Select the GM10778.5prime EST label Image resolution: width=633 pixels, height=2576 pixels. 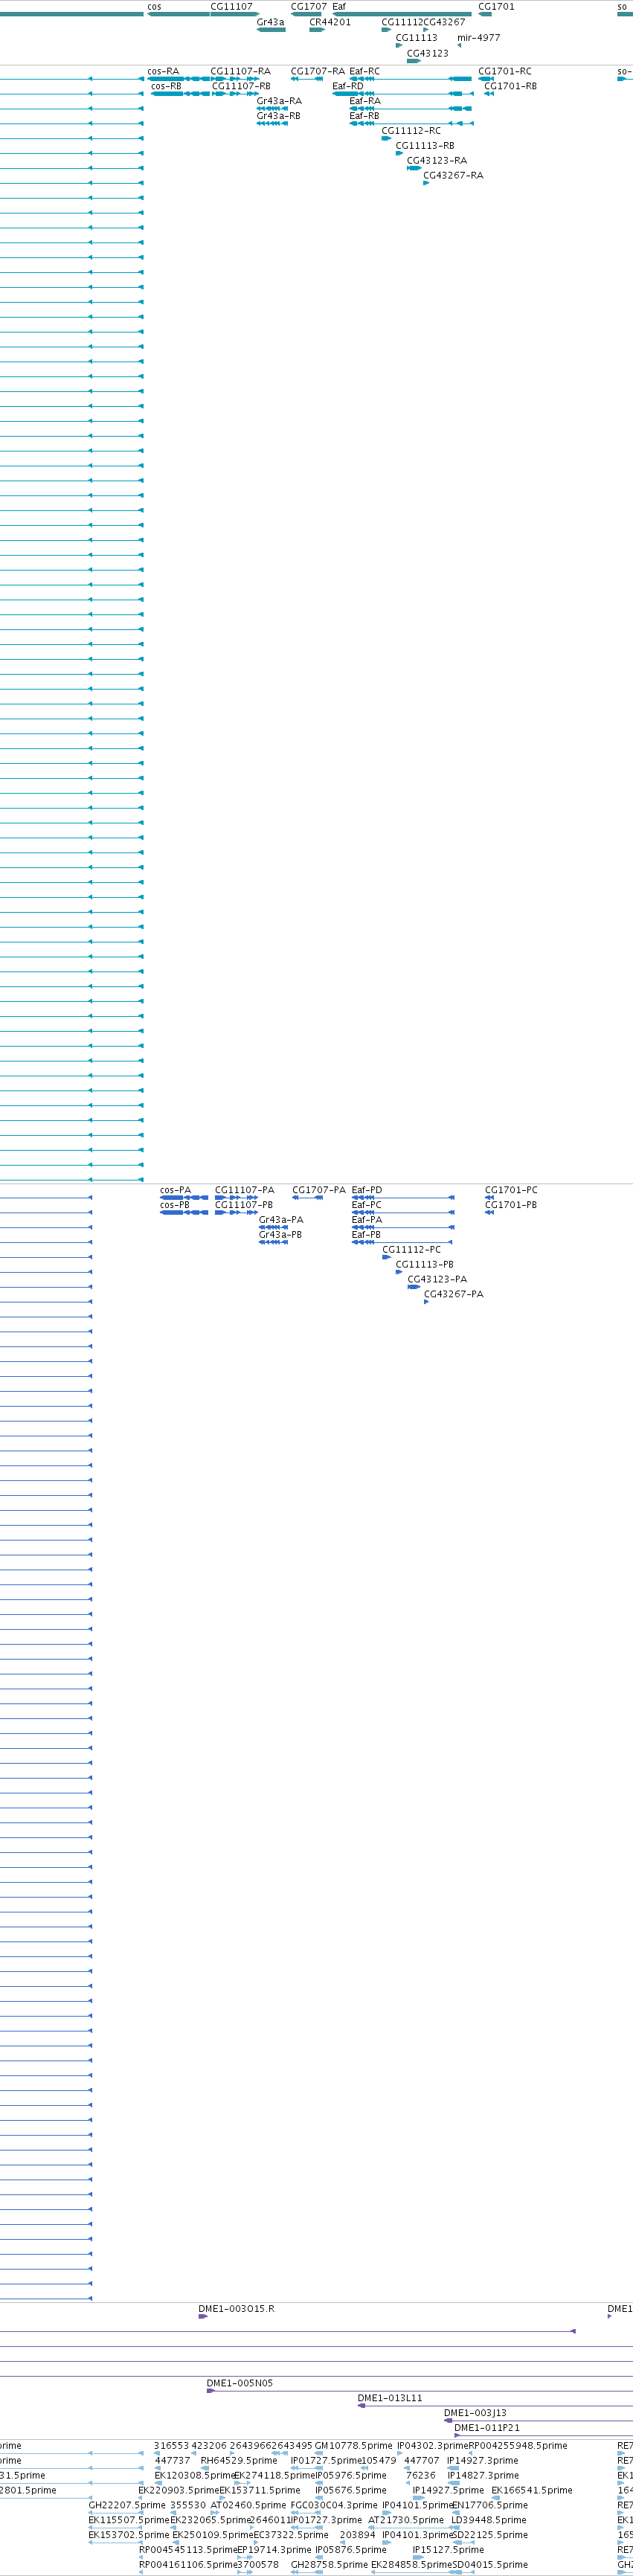coord(353,2446)
